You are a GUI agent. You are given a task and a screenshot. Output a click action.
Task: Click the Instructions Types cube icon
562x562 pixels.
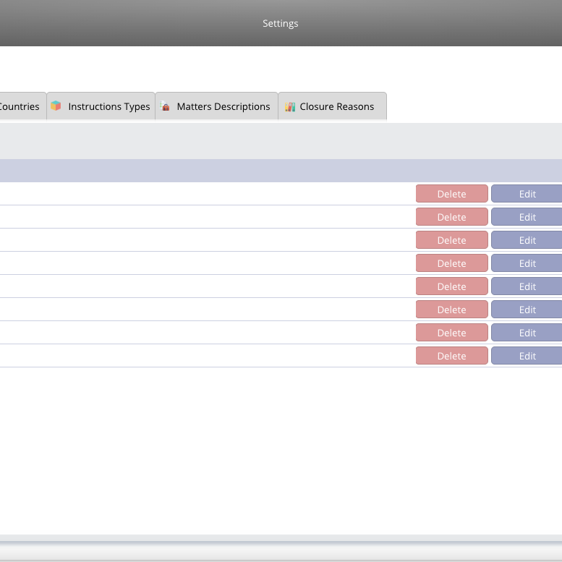tap(56, 106)
